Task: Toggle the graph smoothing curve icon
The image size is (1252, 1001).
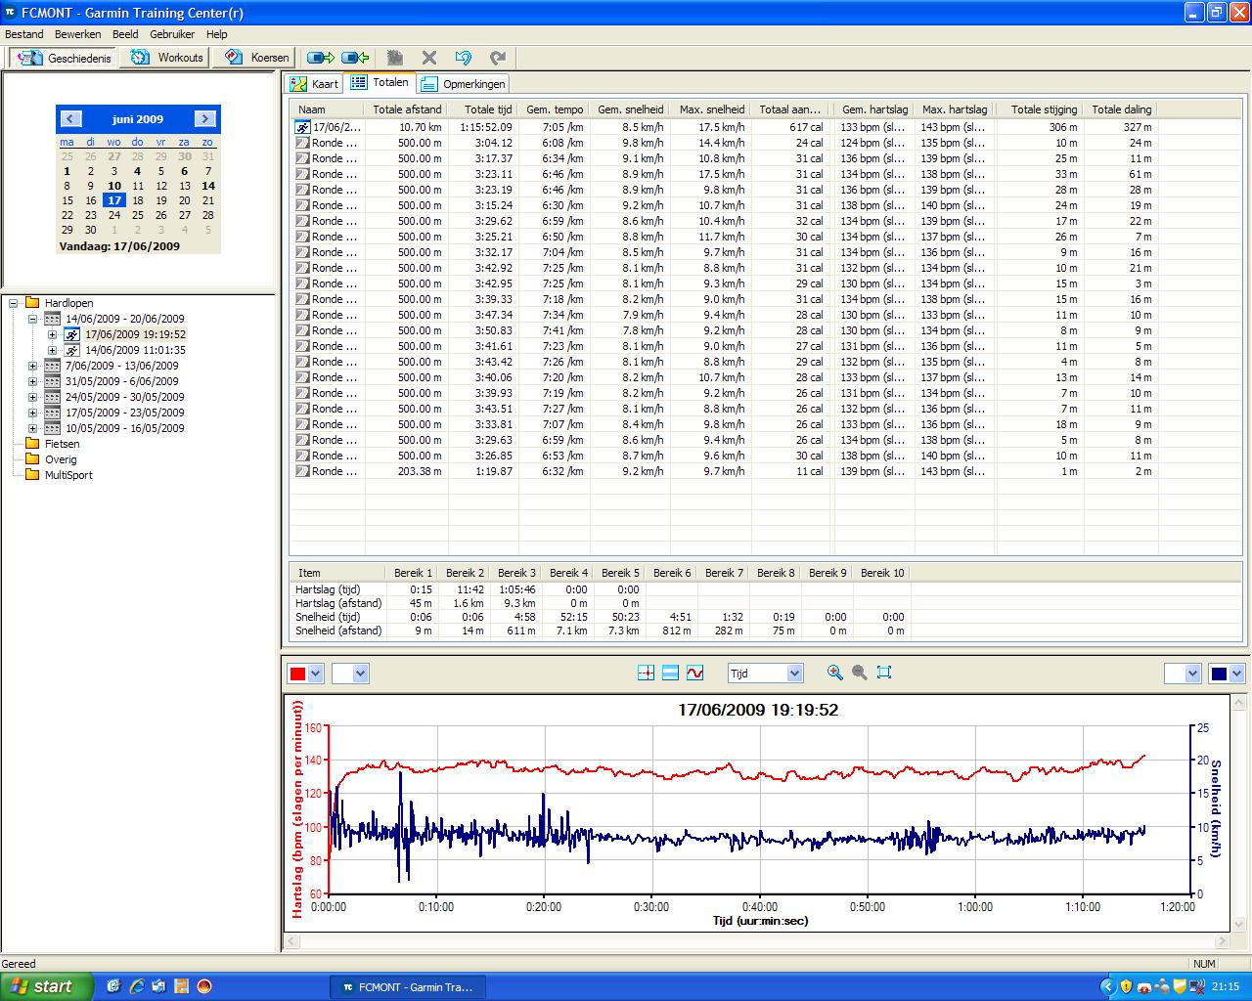Action: (x=694, y=673)
